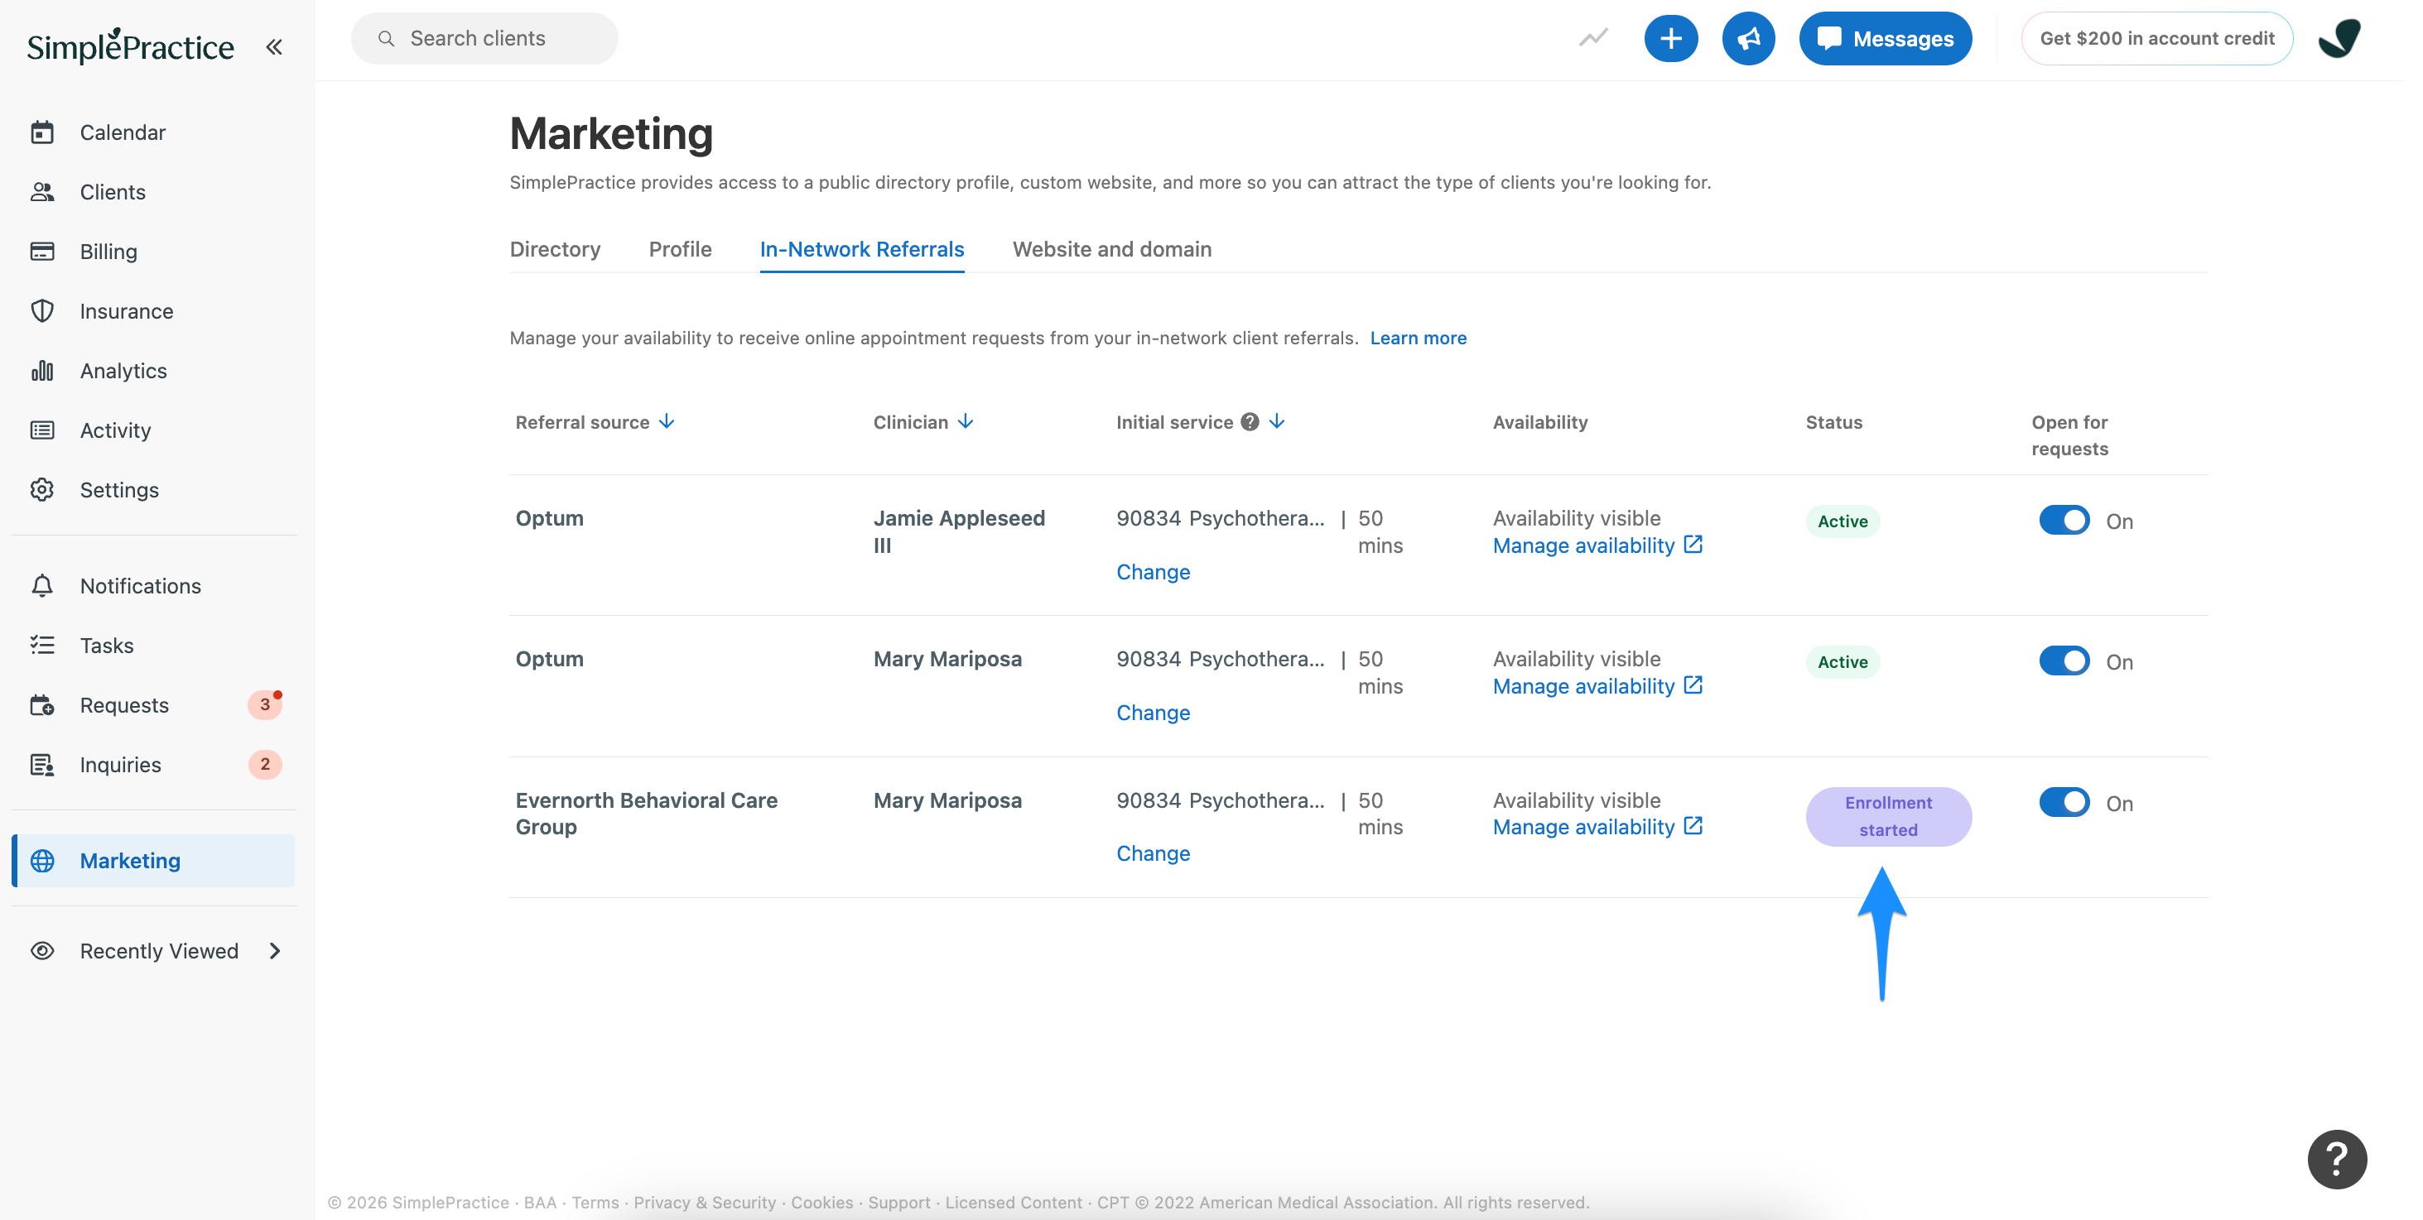The height and width of the screenshot is (1220, 2423).
Task: Open Requests with 3 pending
Action: [x=153, y=705]
